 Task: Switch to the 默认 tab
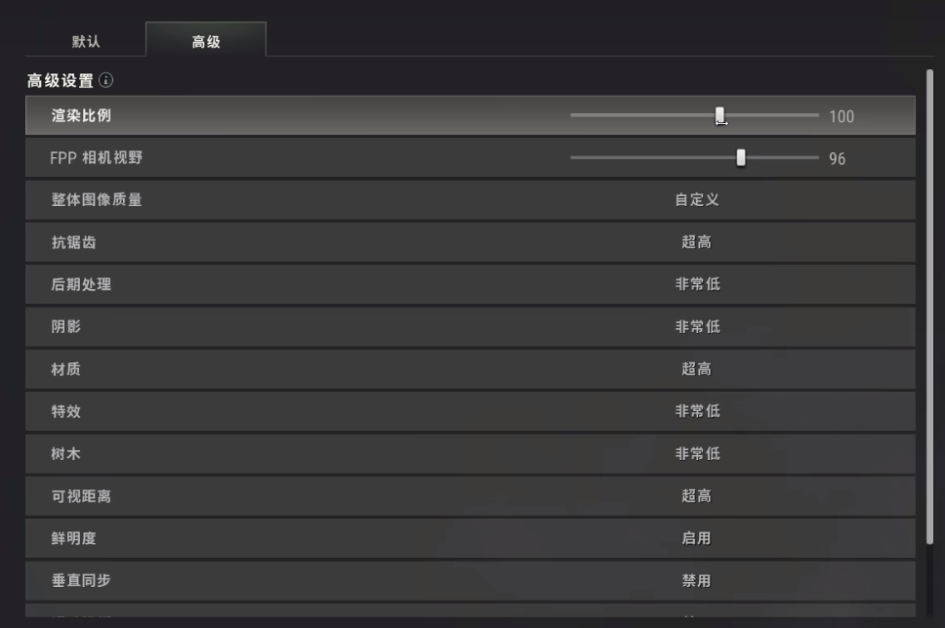point(86,42)
